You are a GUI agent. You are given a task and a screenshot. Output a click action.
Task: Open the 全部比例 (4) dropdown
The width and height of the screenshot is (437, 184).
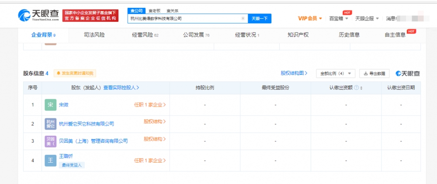click(335, 74)
